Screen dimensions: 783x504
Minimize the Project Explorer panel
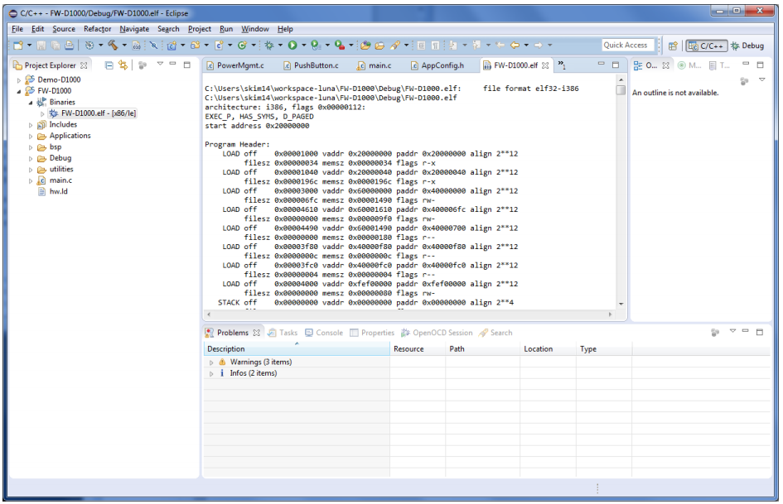pyautogui.click(x=173, y=64)
